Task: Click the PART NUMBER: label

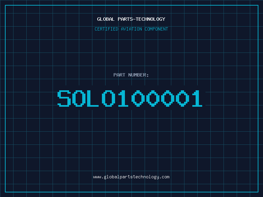Action: (131, 75)
